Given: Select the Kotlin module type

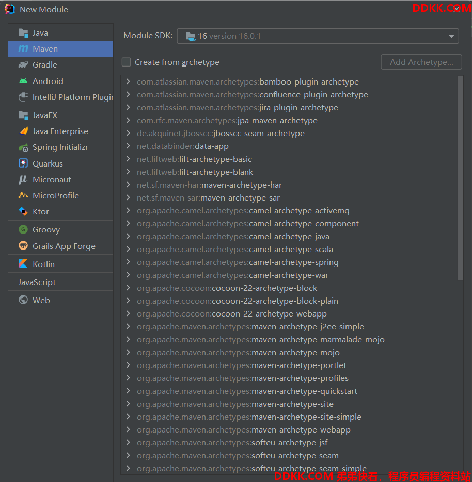Looking at the screenshot, I should coord(60,264).
